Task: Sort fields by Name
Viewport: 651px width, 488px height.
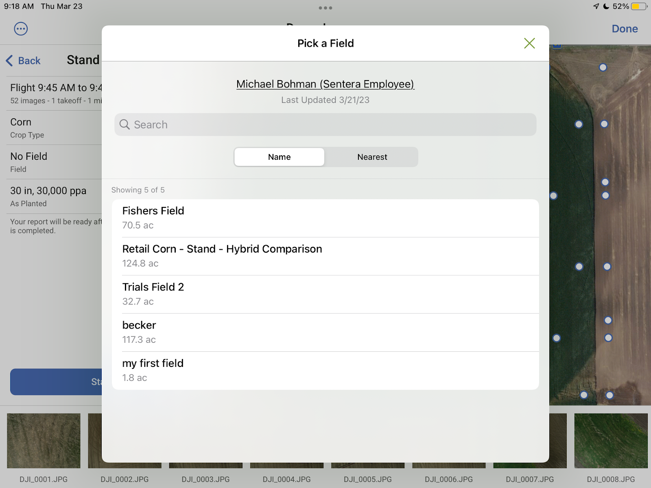Action: tap(279, 157)
